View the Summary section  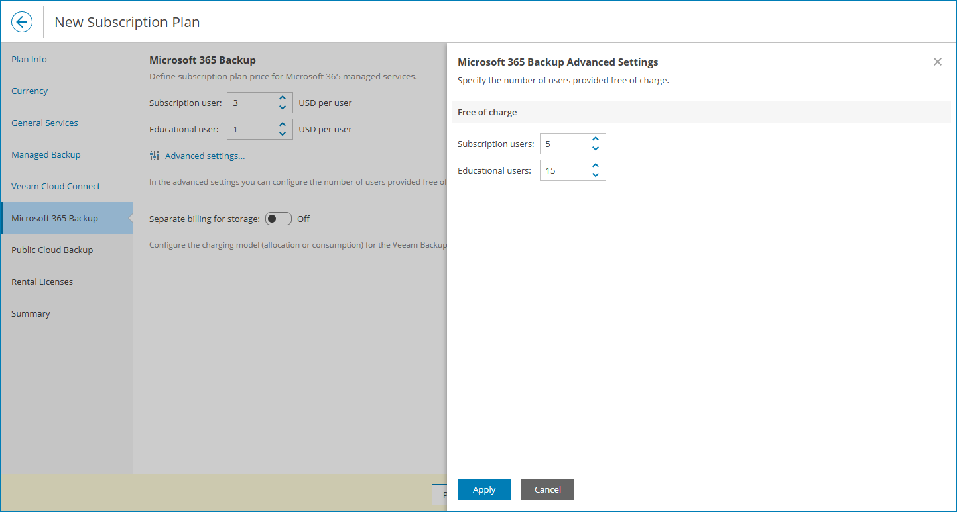tap(31, 313)
